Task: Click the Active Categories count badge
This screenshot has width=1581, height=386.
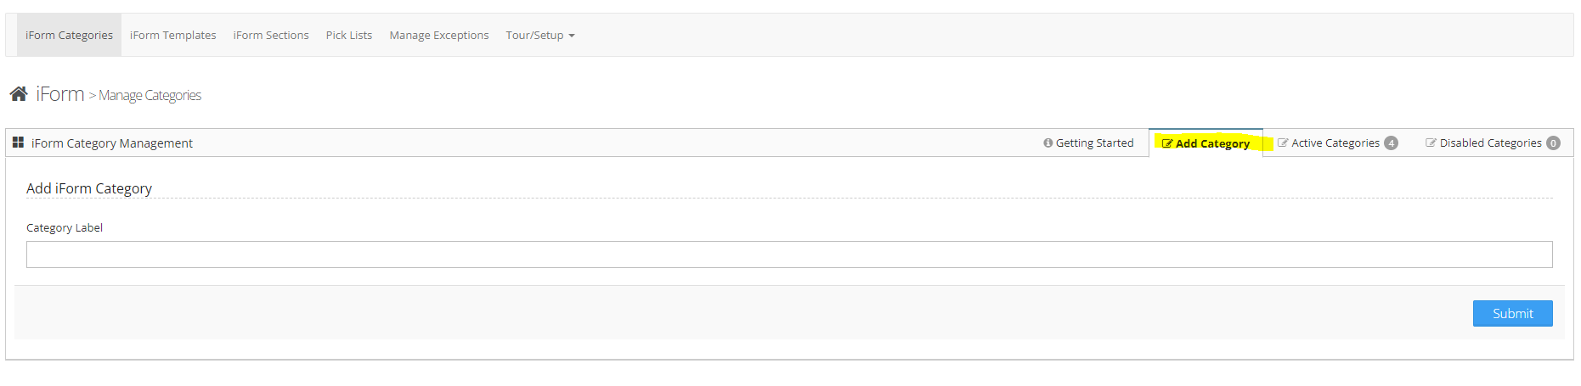Action: (1391, 143)
